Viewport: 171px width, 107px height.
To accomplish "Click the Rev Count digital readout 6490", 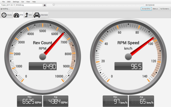I will 43,66.
